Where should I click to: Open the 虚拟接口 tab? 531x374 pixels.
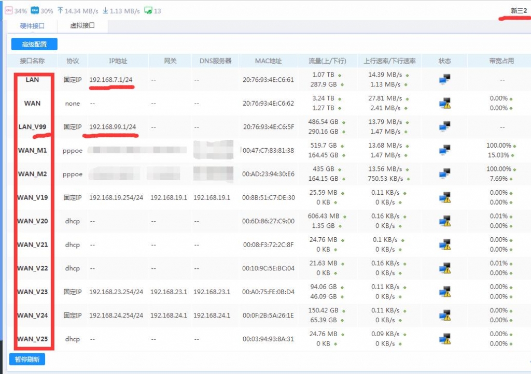click(82, 25)
